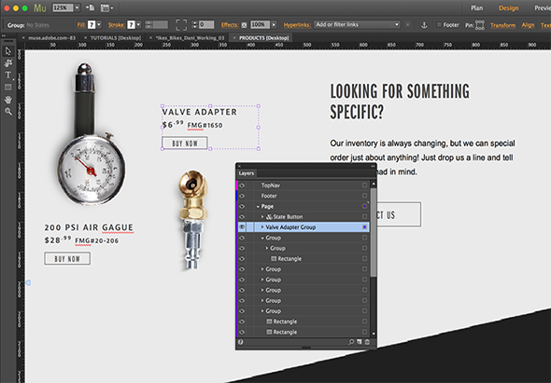Image resolution: width=551 pixels, height=383 pixels.
Task: Close the Layers panel with its X
Action: click(239, 166)
